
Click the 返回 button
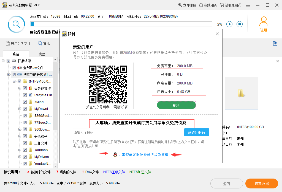(227, 183)
